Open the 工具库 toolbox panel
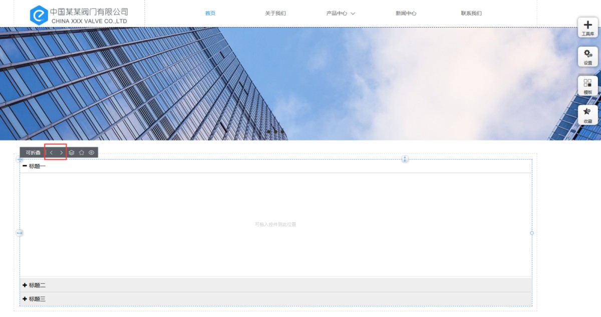This screenshot has width=601, height=317. click(587, 27)
